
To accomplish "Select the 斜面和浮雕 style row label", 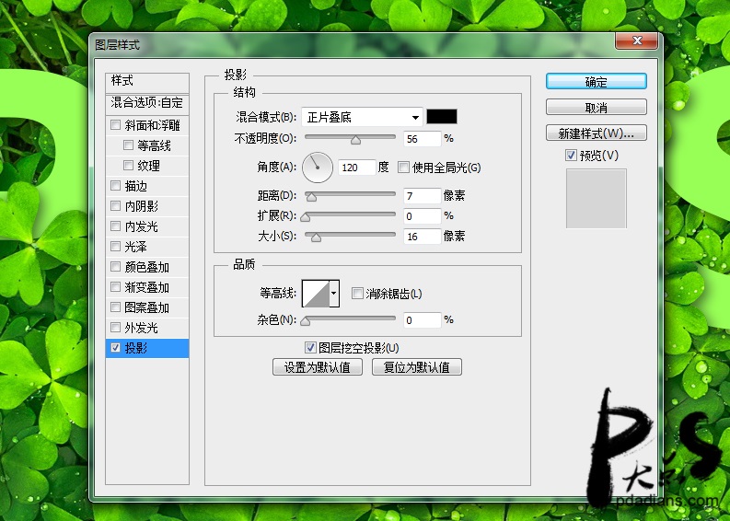I will point(152,125).
